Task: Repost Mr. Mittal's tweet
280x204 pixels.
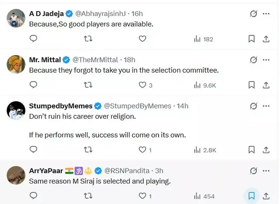Action: pos(88,85)
